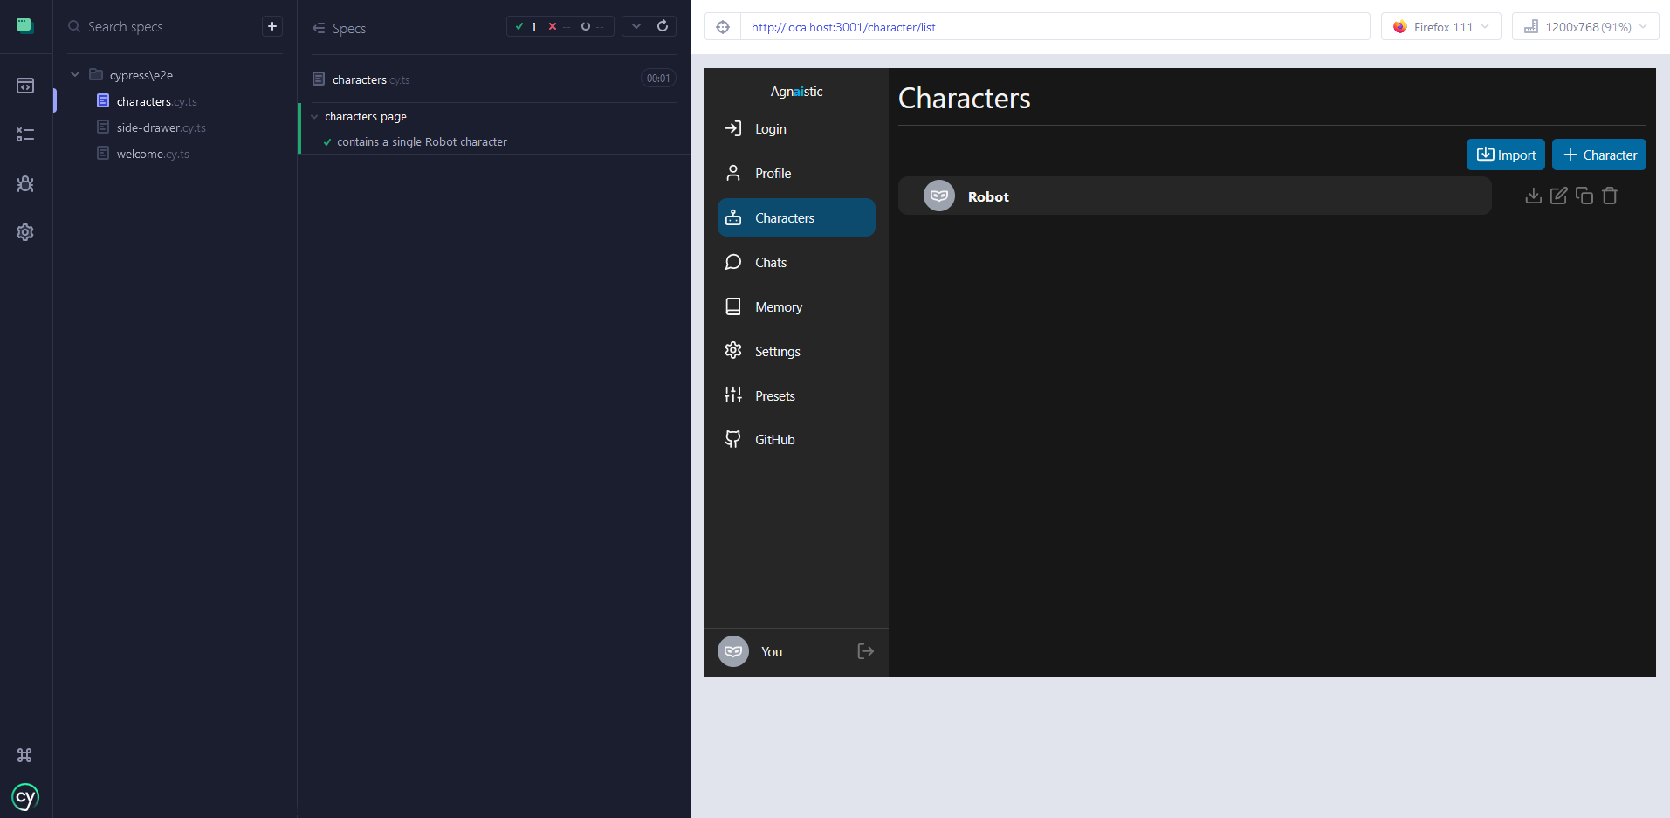Collapse the cypress\e2e folder

(x=75, y=75)
